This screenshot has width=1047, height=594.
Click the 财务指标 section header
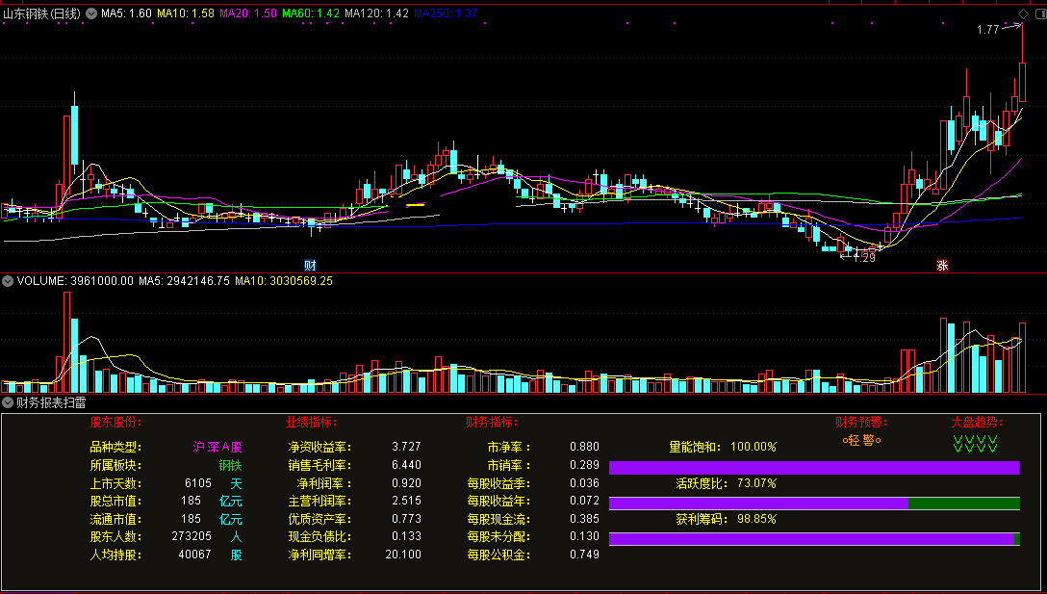tap(492, 423)
